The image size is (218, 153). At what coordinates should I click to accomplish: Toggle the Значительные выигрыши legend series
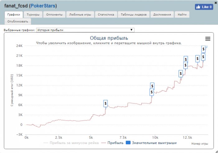[x=151, y=143]
